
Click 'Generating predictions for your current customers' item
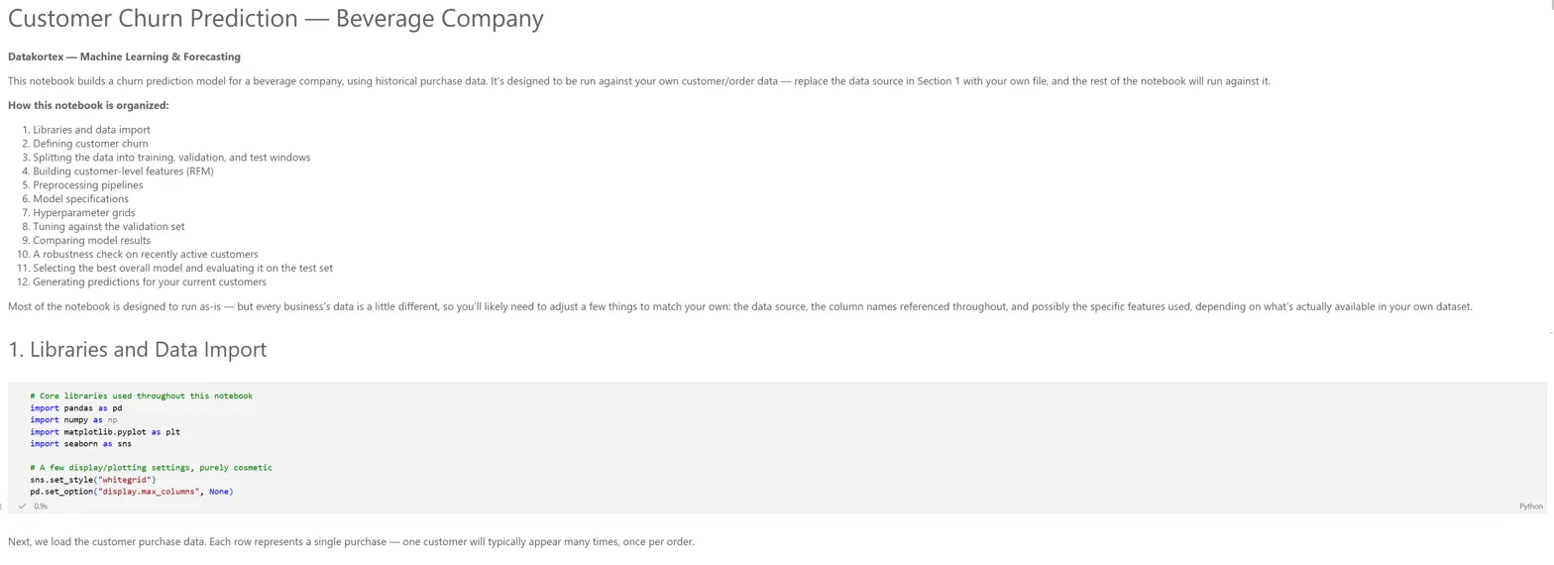(150, 282)
